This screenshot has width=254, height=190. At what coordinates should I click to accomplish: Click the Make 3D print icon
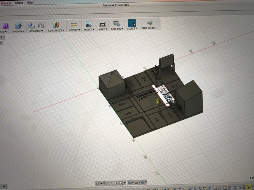tap(102, 24)
